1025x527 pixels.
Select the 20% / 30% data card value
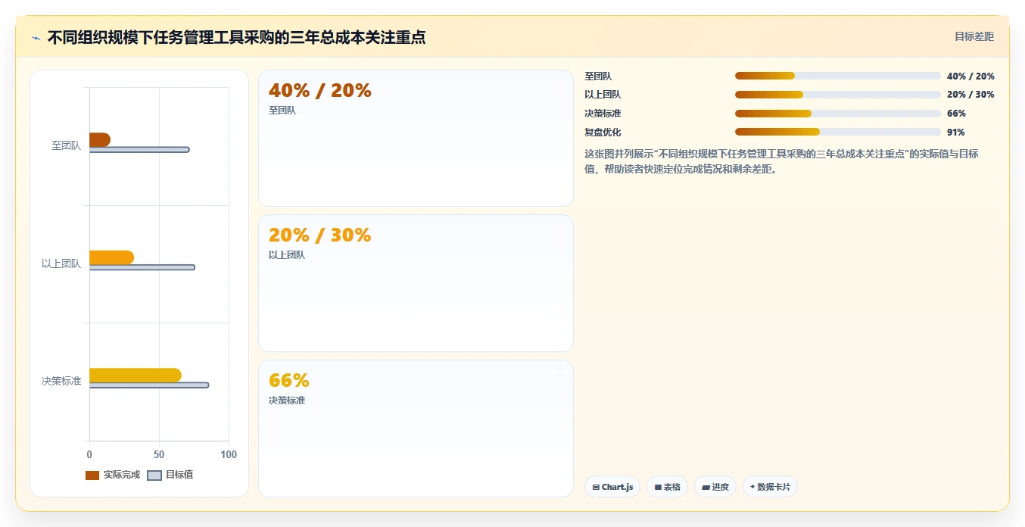point(320,235)
